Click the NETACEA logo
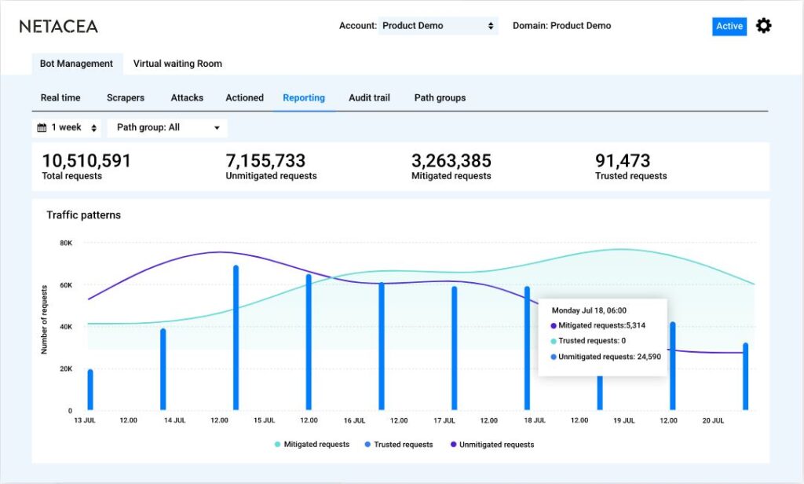Viewport: 804px width, 484px height. click(x=59, y=26)
